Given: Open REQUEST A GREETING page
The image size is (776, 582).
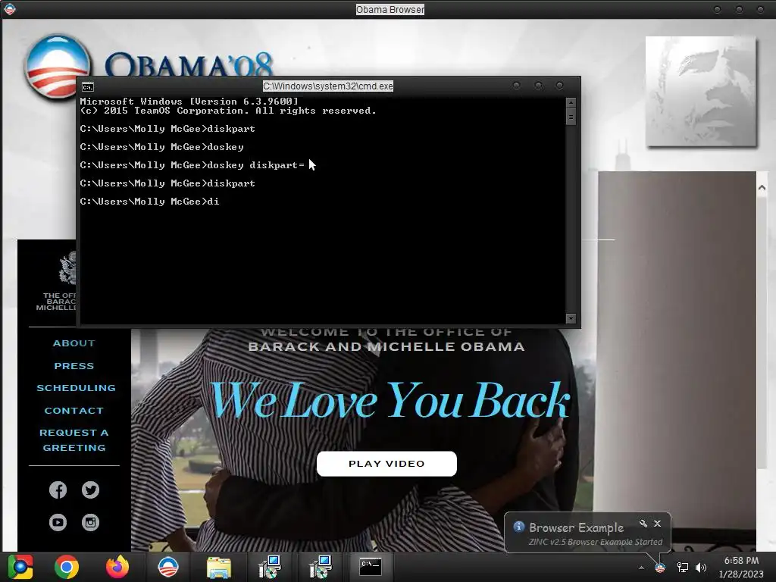Looking at the screenshot, I should [x=74, y=440].
